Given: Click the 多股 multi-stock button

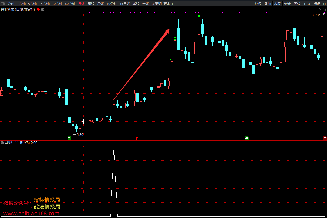Looking at the screenshot, I should (277, 4).
